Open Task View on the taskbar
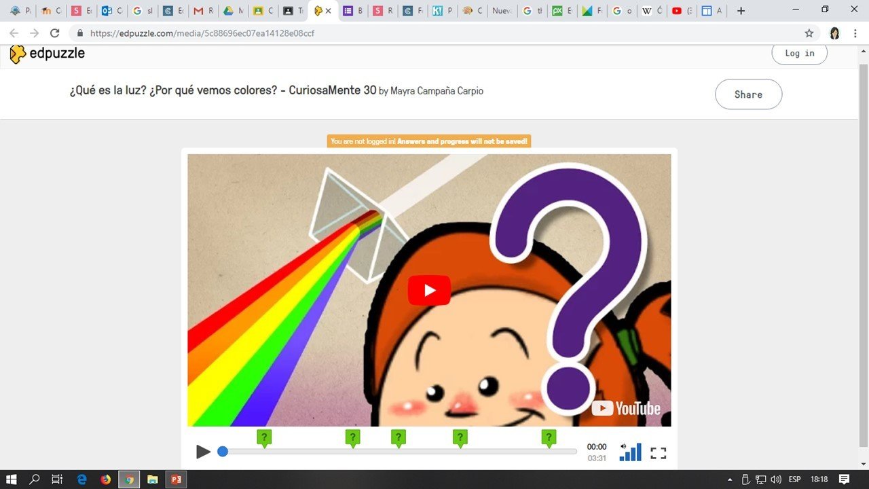The width and height of the screenshot is (869, 489). 57,479
